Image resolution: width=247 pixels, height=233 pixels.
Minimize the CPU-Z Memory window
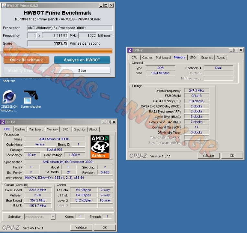tap(231, 50)
